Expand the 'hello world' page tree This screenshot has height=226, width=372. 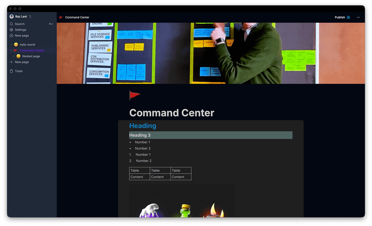coord(11,44)
